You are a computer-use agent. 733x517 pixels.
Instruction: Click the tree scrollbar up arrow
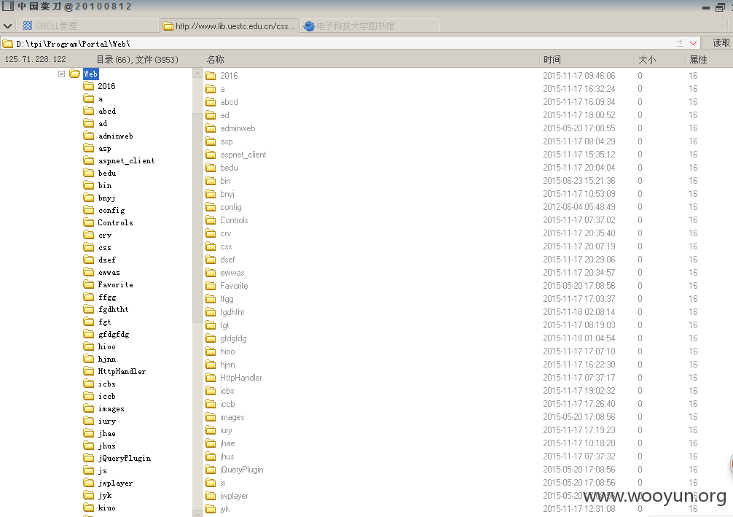[197, 74]
